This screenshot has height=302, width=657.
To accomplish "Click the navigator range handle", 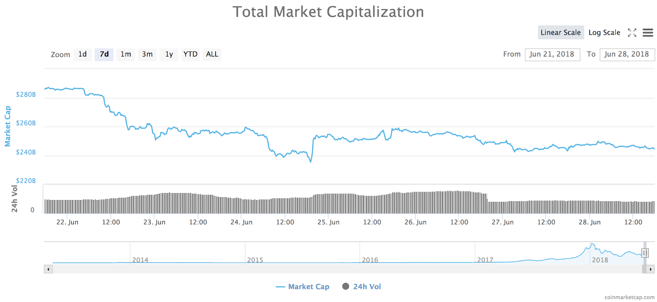I will click(646, 253).
